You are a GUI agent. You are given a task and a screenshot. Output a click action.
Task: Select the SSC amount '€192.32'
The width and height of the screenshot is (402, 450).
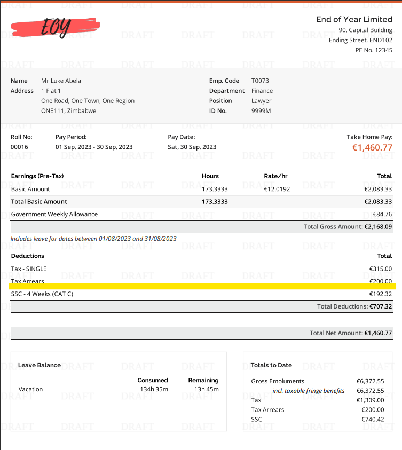(381, 294)
